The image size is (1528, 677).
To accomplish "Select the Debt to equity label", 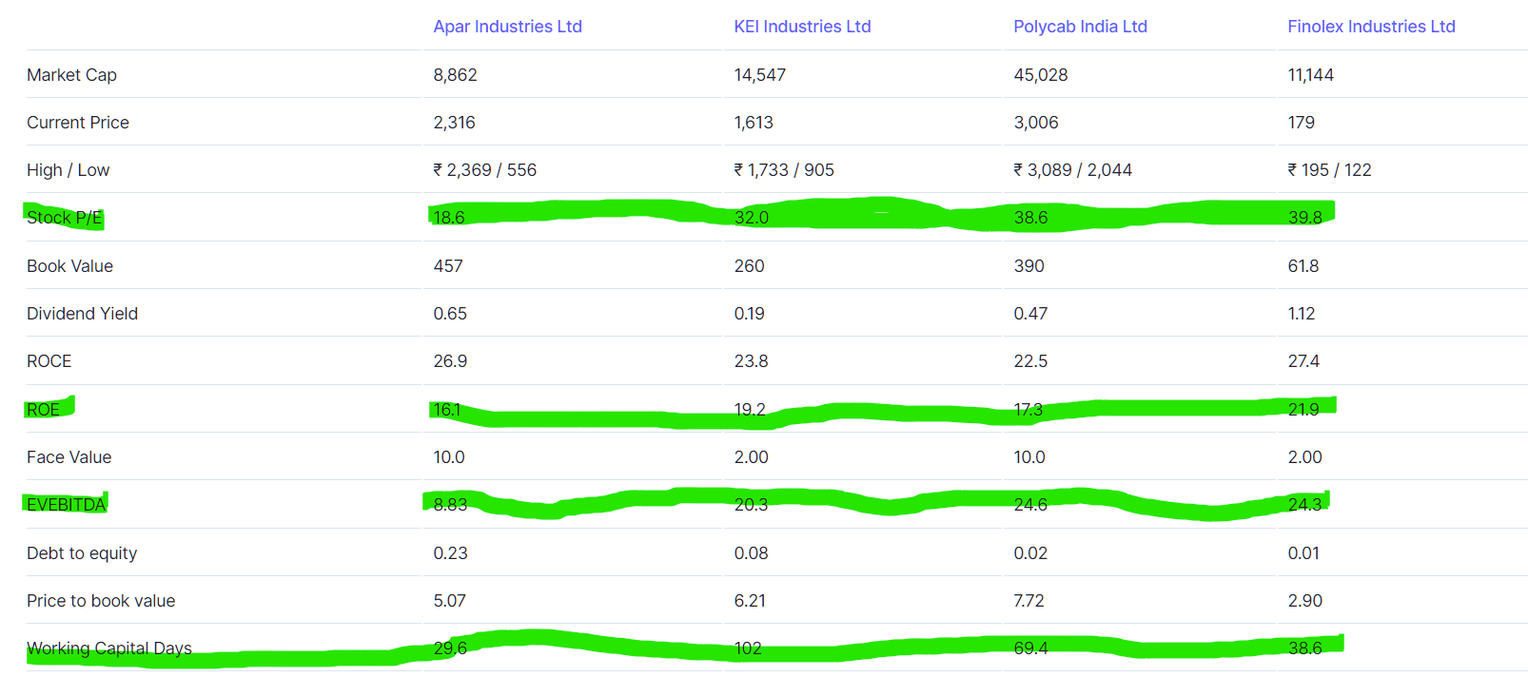I will (82, 553).
